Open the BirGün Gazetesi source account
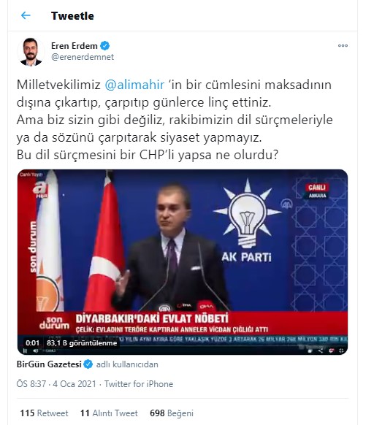This screenshot has height=425, width=374. tap(49, 364)
